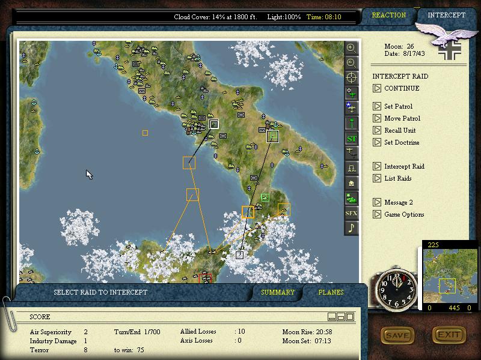Switch to the REACTION tab
The width and height of the screenshot is (481, 360).
(388, 16)
